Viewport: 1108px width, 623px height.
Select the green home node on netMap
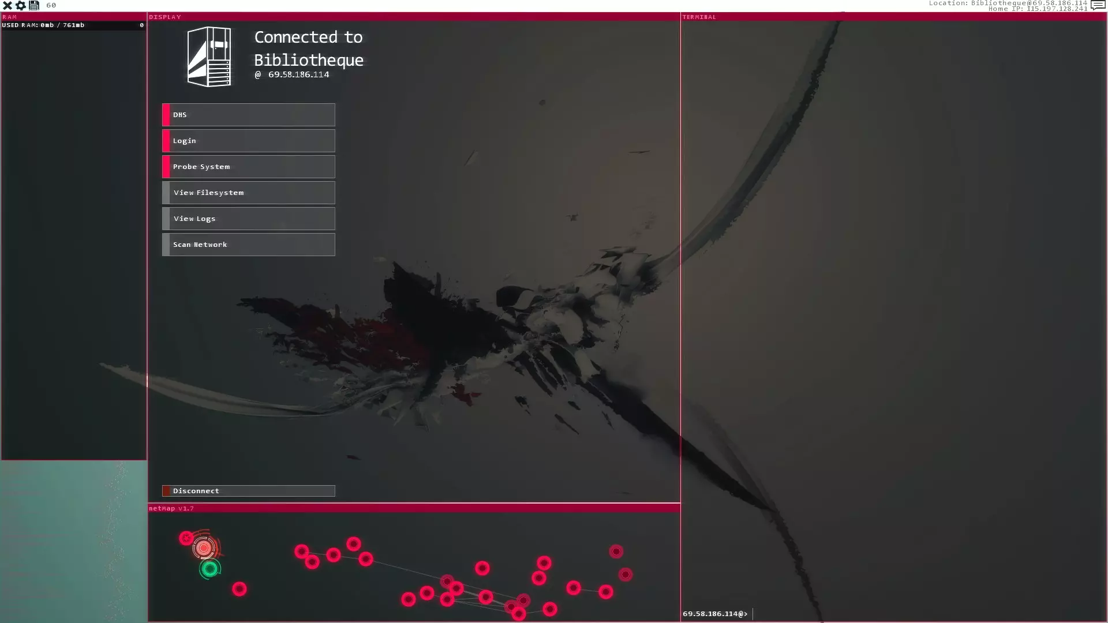click(210, 569)
